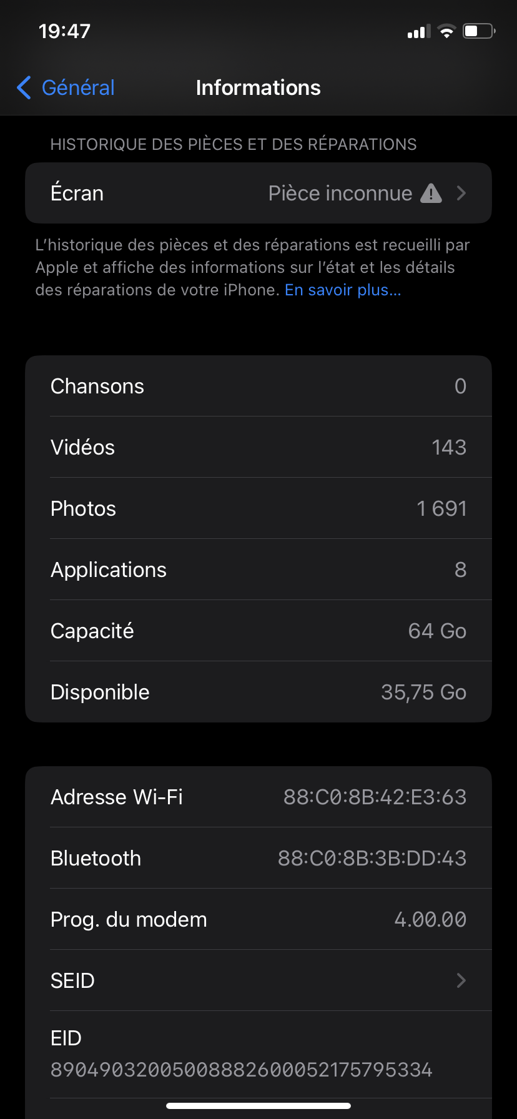Viewport: 517px width, 1119px height.
Task: Tap the EID number
Action: pyautogui.click(x=241, y=1070)
